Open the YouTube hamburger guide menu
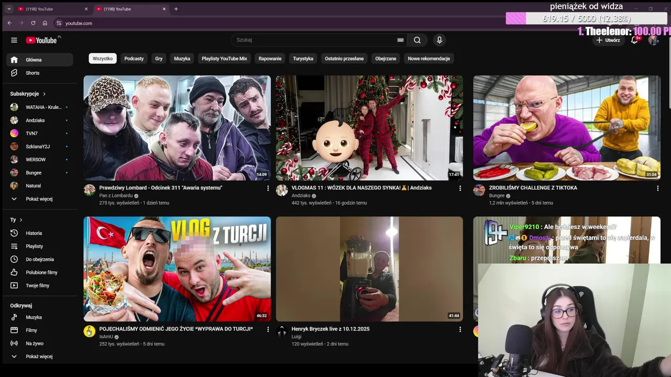 [14, 40]
